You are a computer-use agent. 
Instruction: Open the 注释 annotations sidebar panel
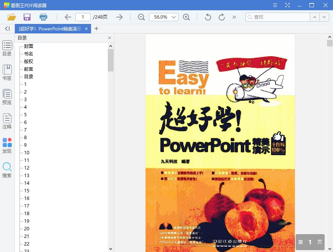(7, 121)
